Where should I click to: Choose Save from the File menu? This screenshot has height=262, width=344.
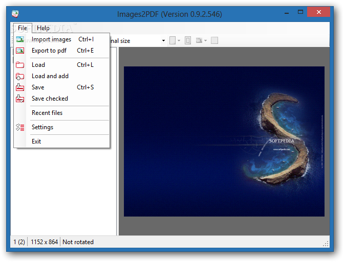61,87
